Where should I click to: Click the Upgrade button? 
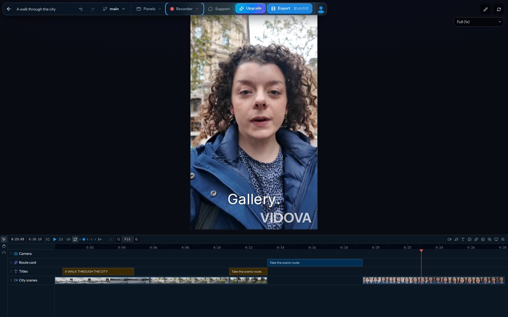tap(251, 9)
